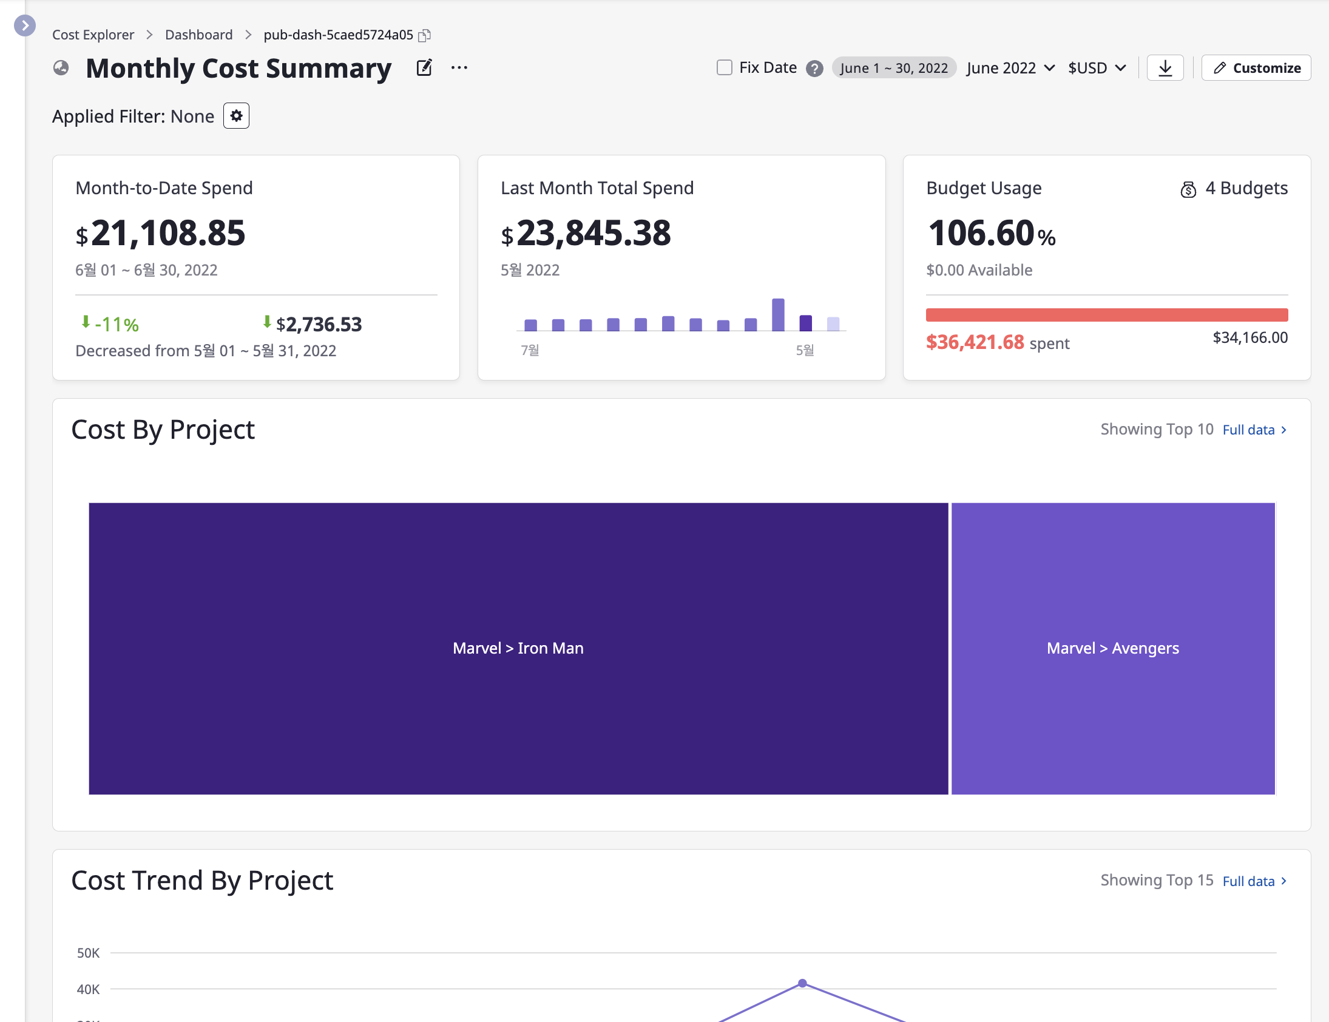The width and height of the screenshot is (1329, 1022).
Task: Select the Marvel > Iron Man treemap block
Action: 518,649
